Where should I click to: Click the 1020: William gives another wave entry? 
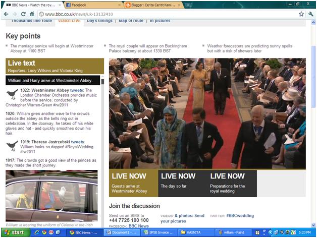click(x=49, y=124)
